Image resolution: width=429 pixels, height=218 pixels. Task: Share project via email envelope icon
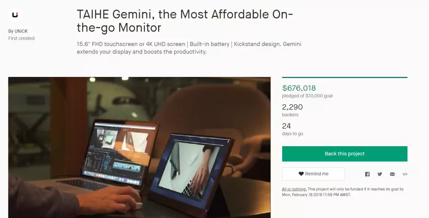[392, 174]
